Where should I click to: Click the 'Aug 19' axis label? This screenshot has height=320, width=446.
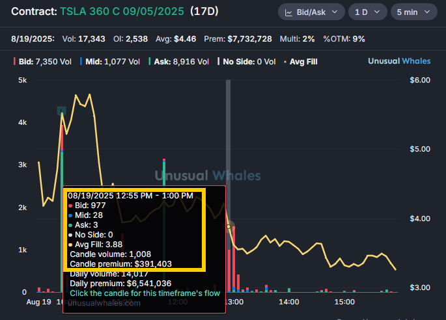pos(38,302)
